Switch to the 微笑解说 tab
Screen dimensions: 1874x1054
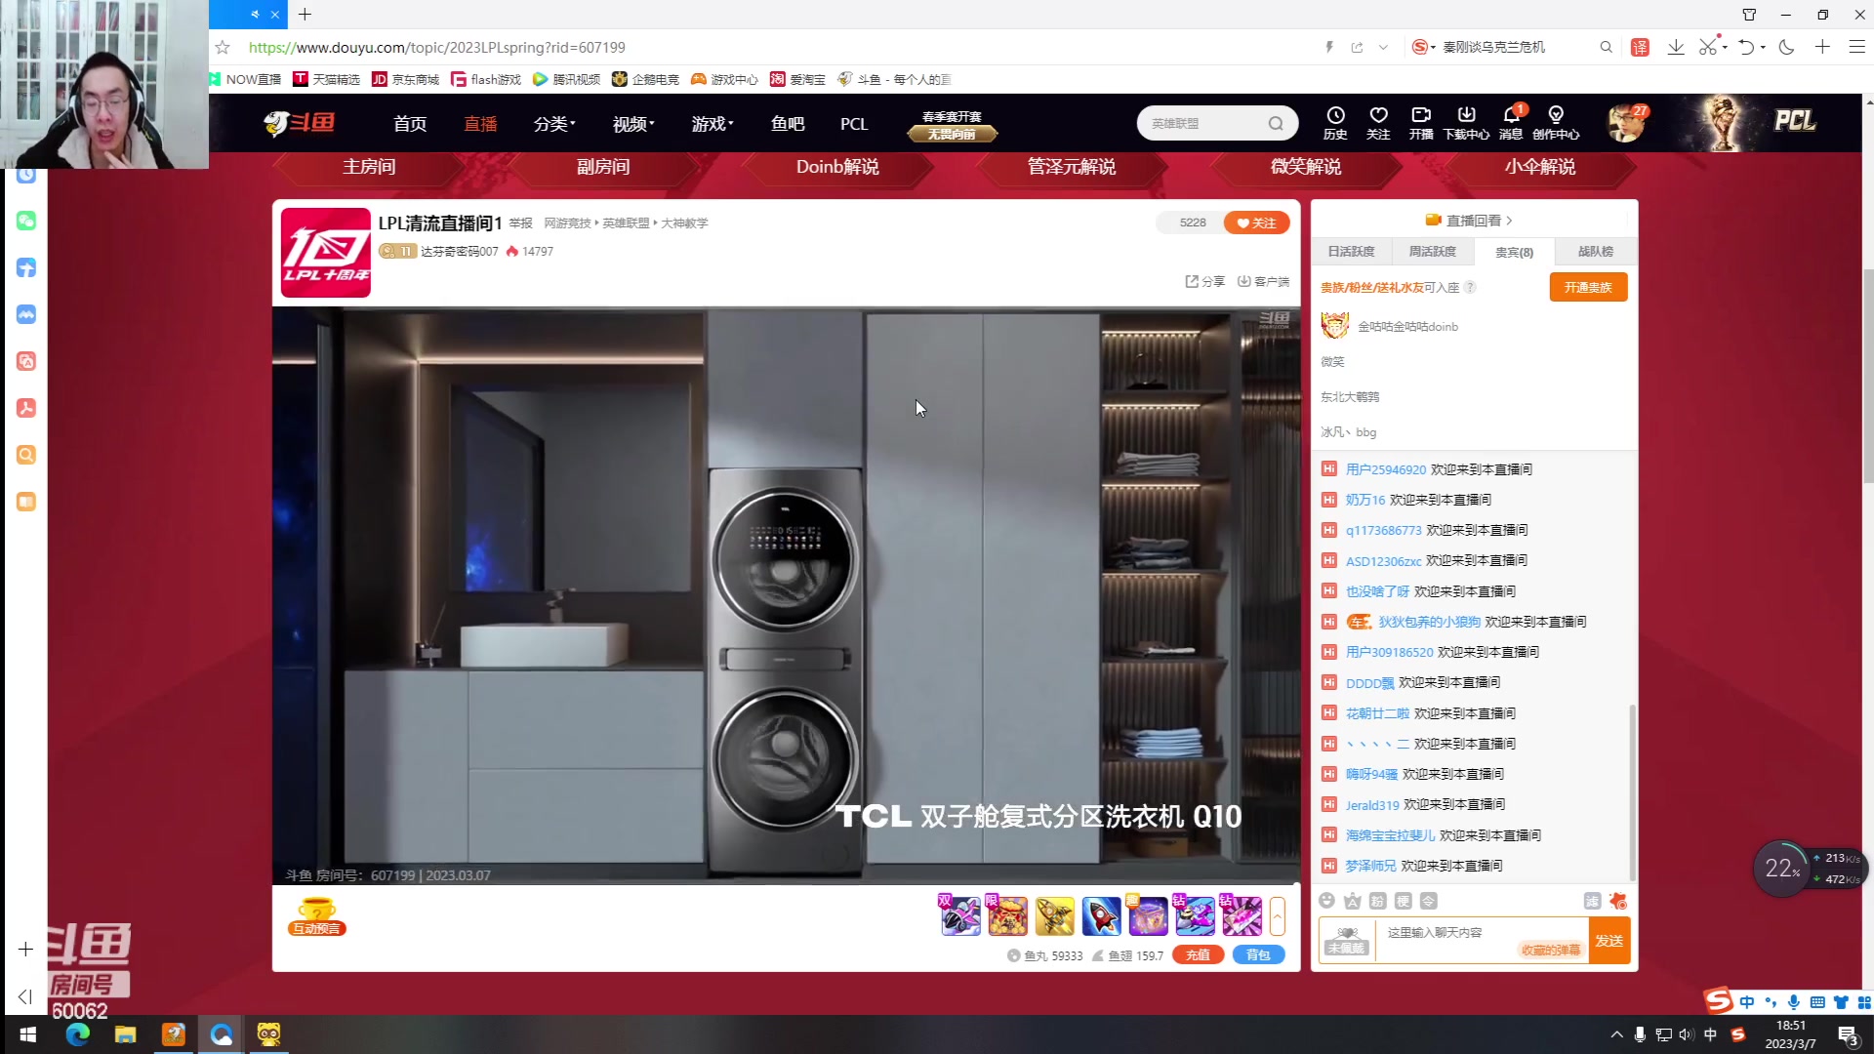coord(1306,167)
